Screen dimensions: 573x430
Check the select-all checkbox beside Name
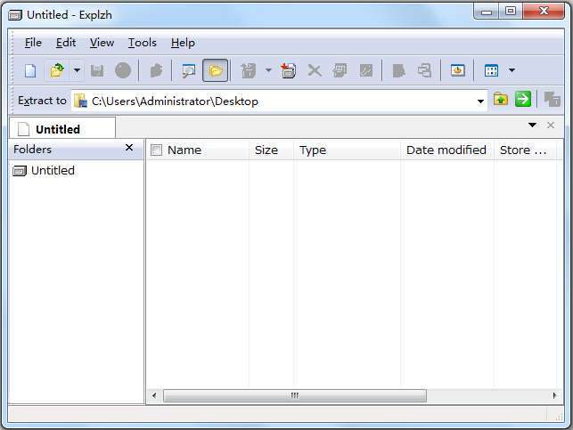click(157, 150)
